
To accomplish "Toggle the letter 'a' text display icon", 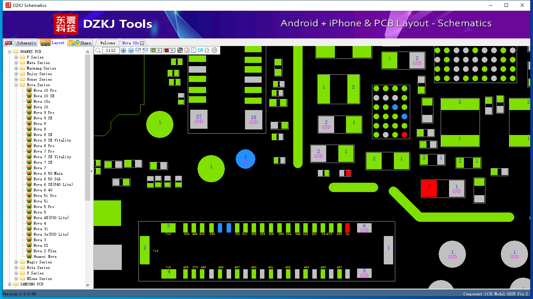I will point(187,51).
